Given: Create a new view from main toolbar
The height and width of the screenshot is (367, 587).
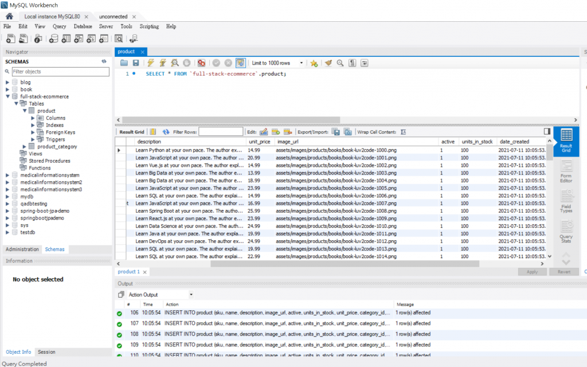Looking at the screenshot, I should tap(79, 38).
